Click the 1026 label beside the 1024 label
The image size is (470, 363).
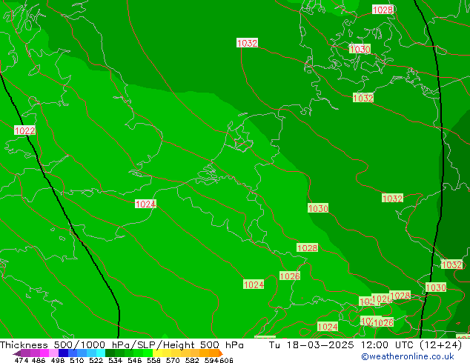pos(290,276)
